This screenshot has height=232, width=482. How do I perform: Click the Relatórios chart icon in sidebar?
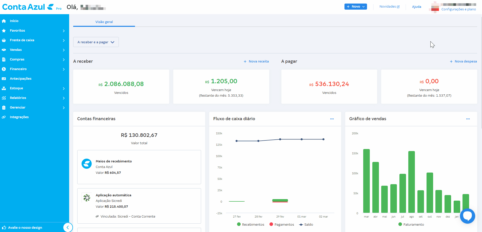(x=4, y=98)
